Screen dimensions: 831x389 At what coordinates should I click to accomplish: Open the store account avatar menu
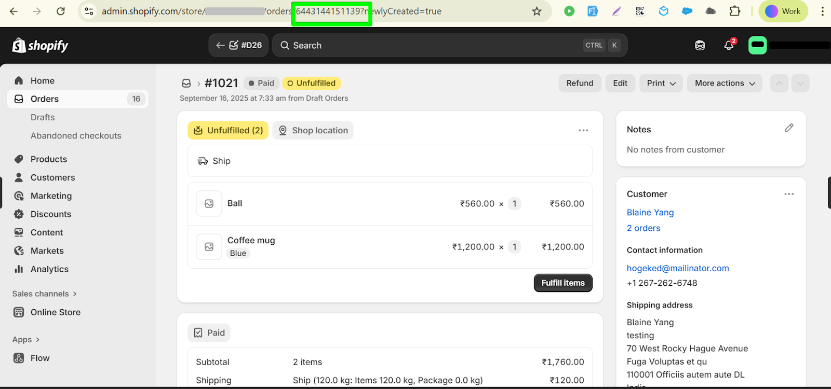[x=758, y=45]
